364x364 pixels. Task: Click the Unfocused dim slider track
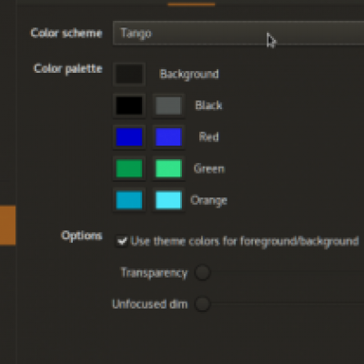click(x=287, y=304)
